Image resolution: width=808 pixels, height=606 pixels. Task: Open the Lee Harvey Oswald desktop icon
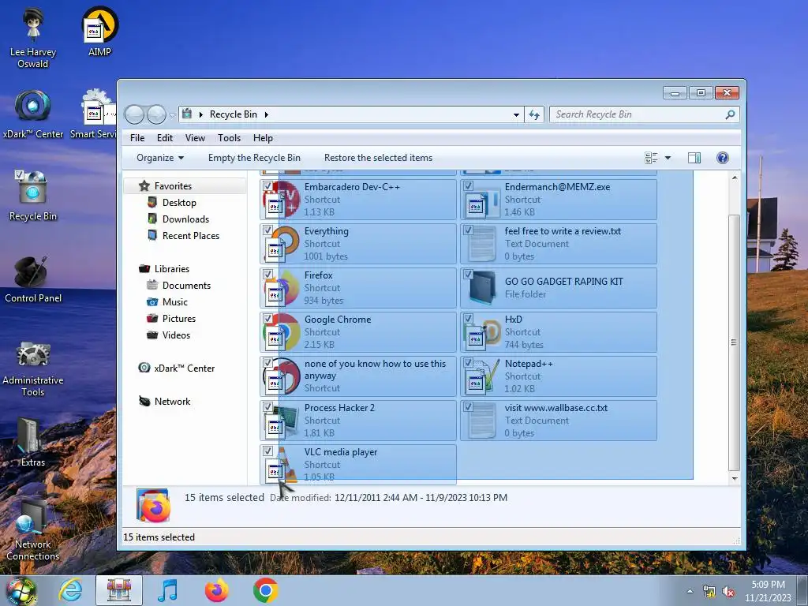[x=33, y=39]
